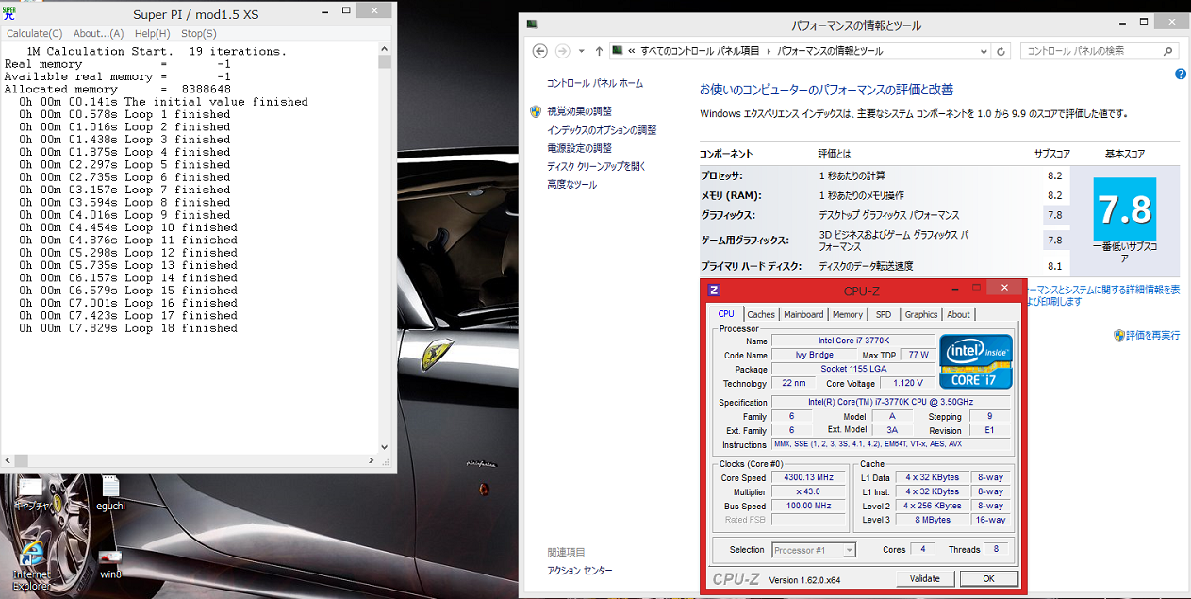Open About...(A) menu in Super PI
The height and width of the screenshot is (599, 1191).
(x=98, y=33)
